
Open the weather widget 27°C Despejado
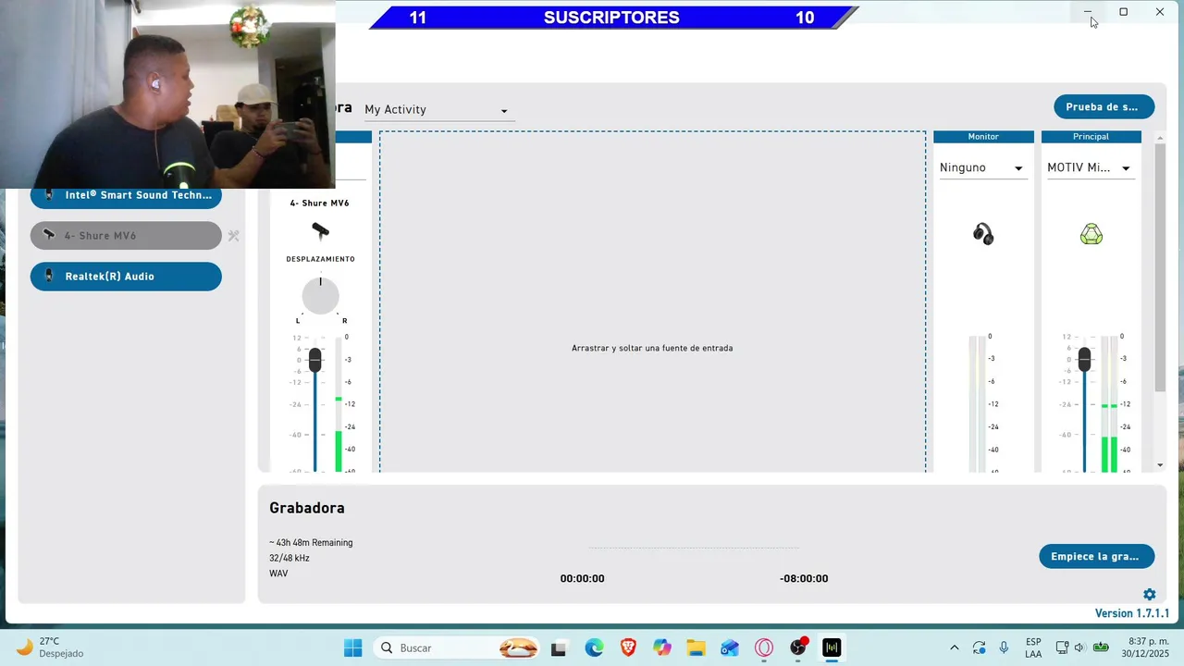(52, 647)
